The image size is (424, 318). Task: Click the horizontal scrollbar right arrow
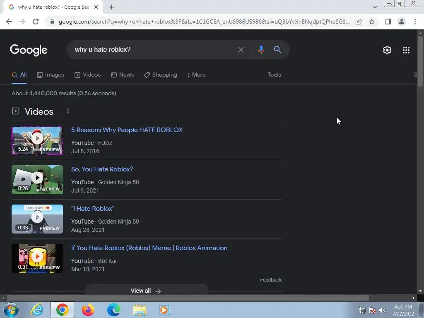pos(414,298)
